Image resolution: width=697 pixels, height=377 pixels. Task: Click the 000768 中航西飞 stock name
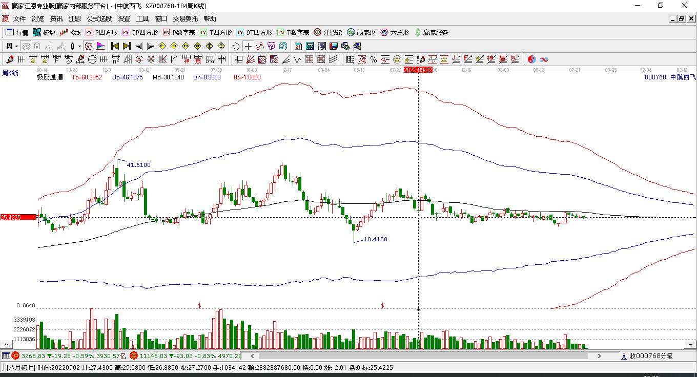pos(670,77)
